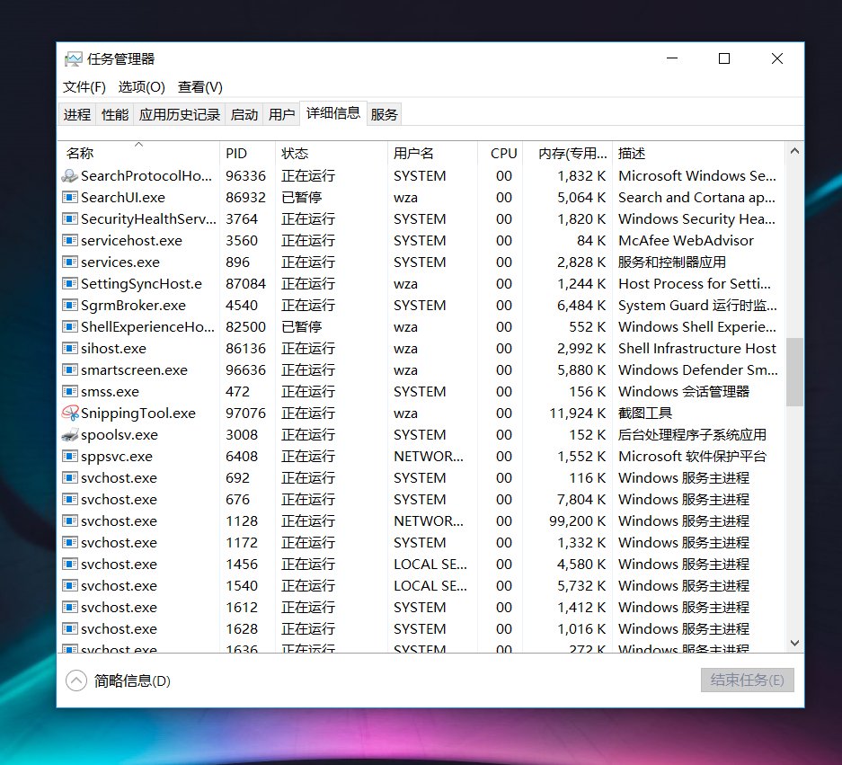The image size is (842, 765).
Task: Click description 服务和控制器应用
Action: [x=672, y=262]
